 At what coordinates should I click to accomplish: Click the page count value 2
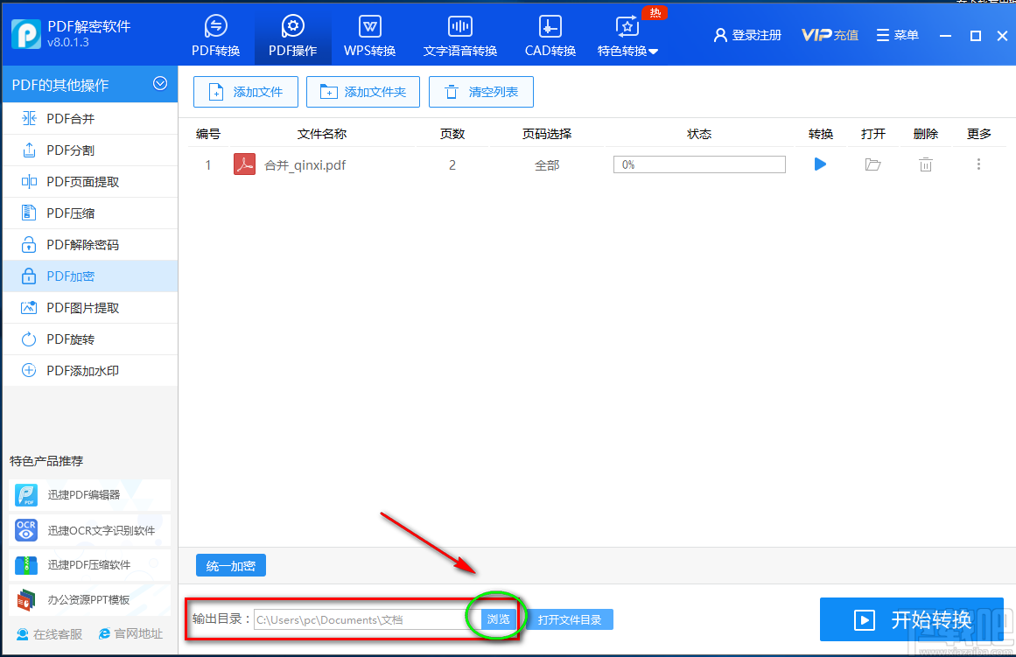[x=452, y=165]
